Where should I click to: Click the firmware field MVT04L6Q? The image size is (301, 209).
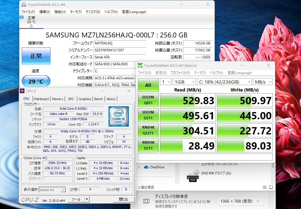pyautogui.click(x=120, y=43)
